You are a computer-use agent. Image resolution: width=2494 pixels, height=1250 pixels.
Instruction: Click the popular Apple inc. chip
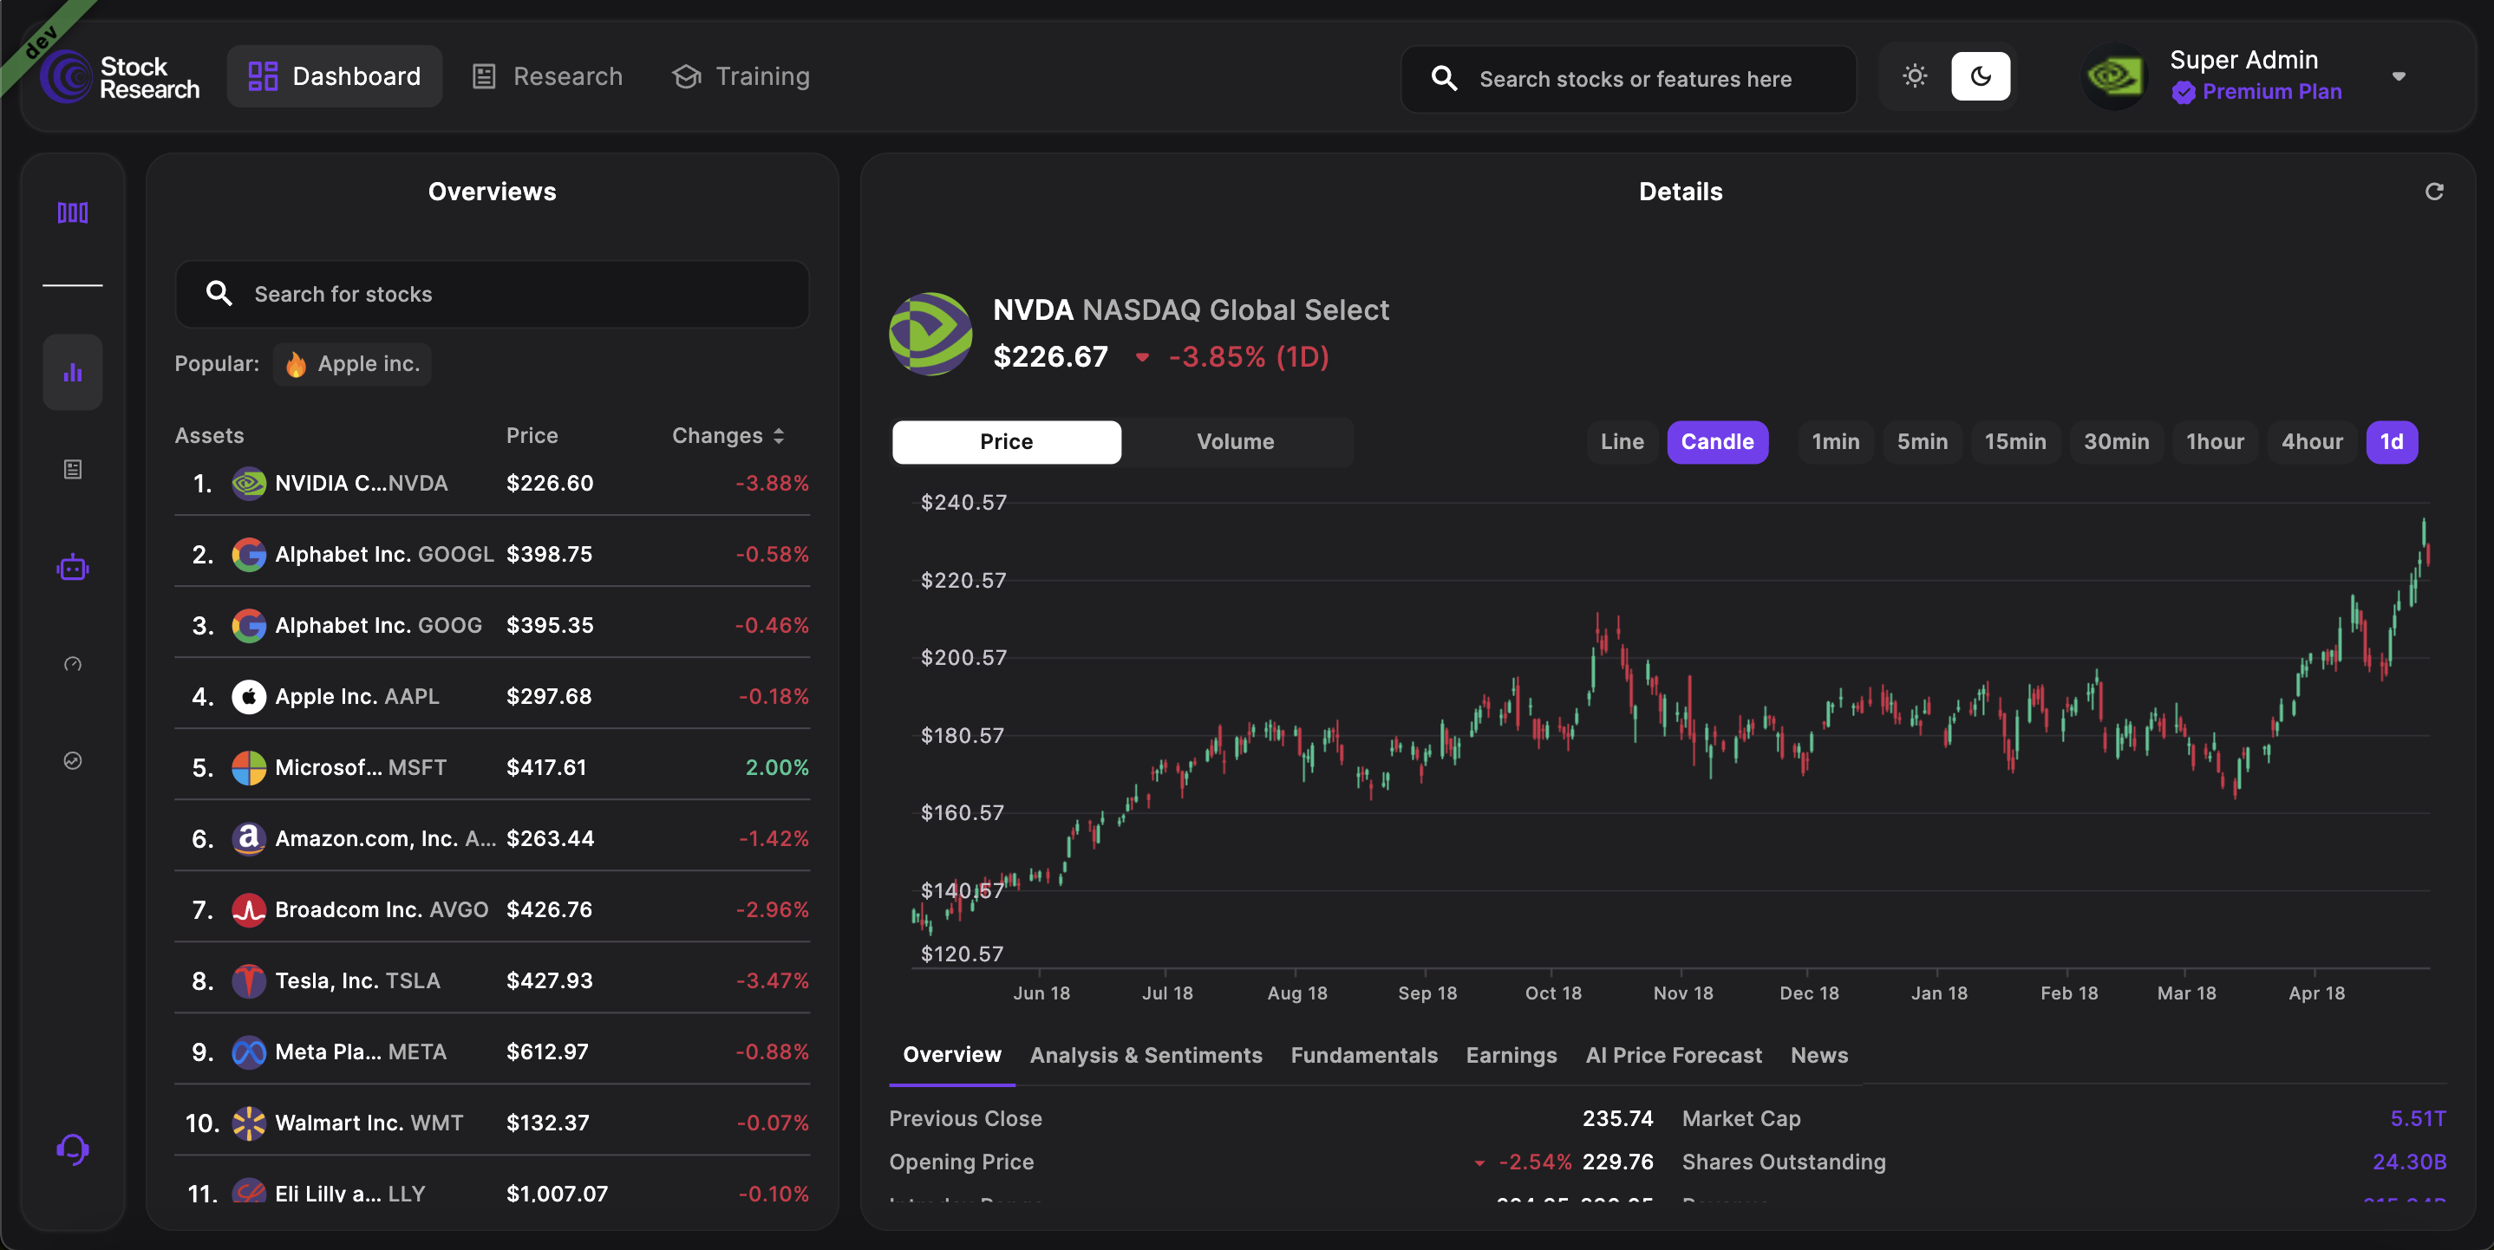click(352, 364)
